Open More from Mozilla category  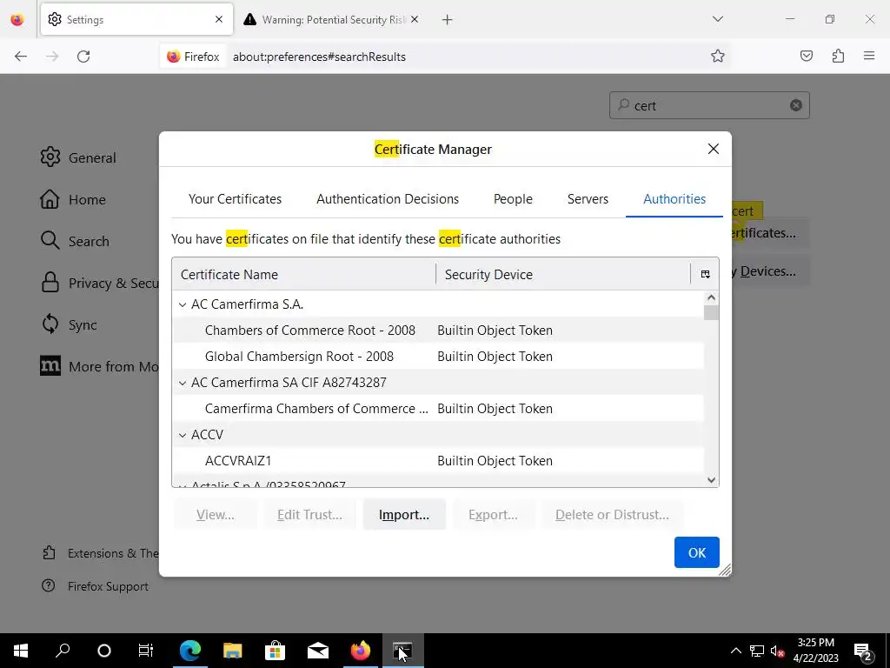(99, 366)
